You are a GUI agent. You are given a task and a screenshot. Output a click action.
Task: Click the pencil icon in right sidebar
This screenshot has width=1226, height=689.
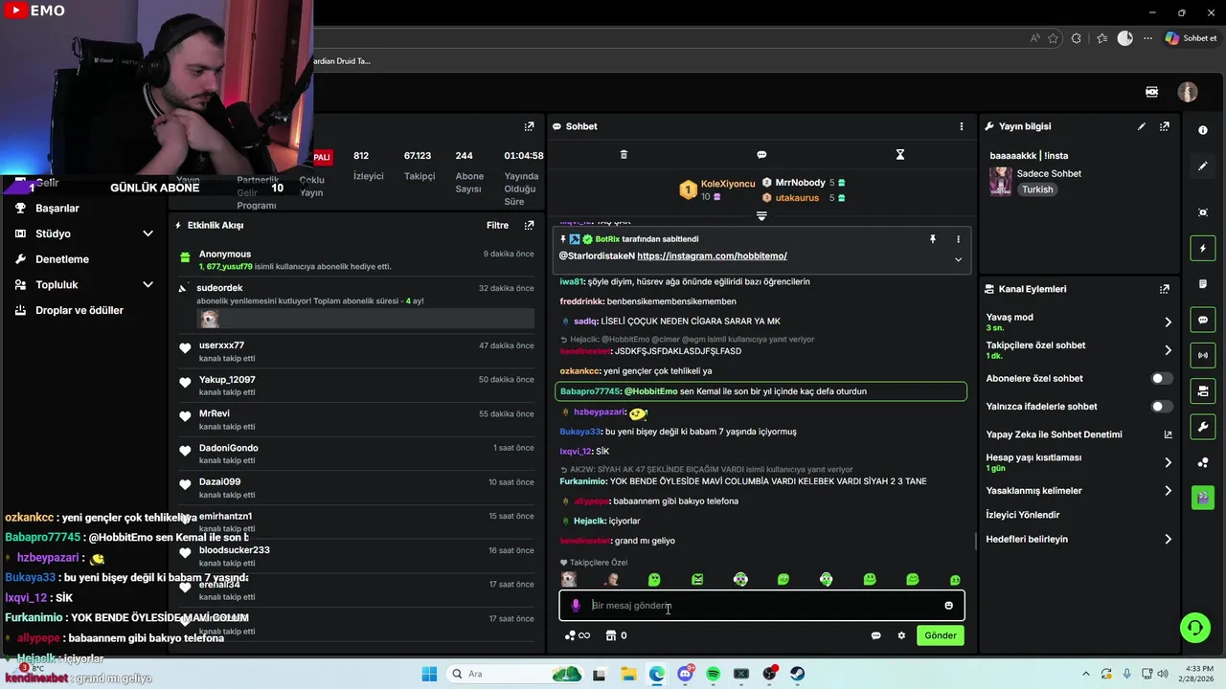pos(1203,166)
